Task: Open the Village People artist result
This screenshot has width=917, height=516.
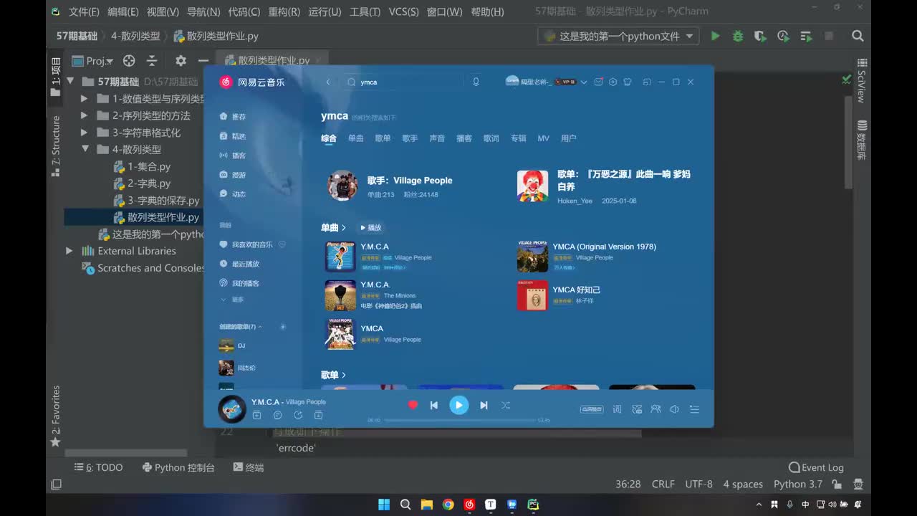Action: [391, 186]
